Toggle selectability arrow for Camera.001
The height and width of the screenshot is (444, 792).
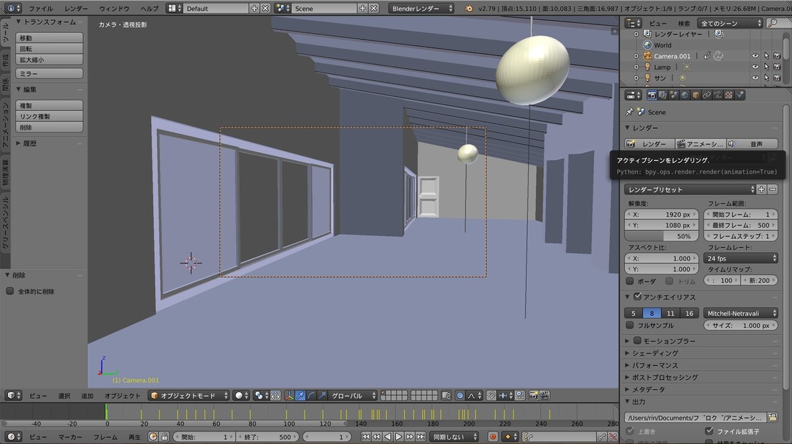pos(766,56)
